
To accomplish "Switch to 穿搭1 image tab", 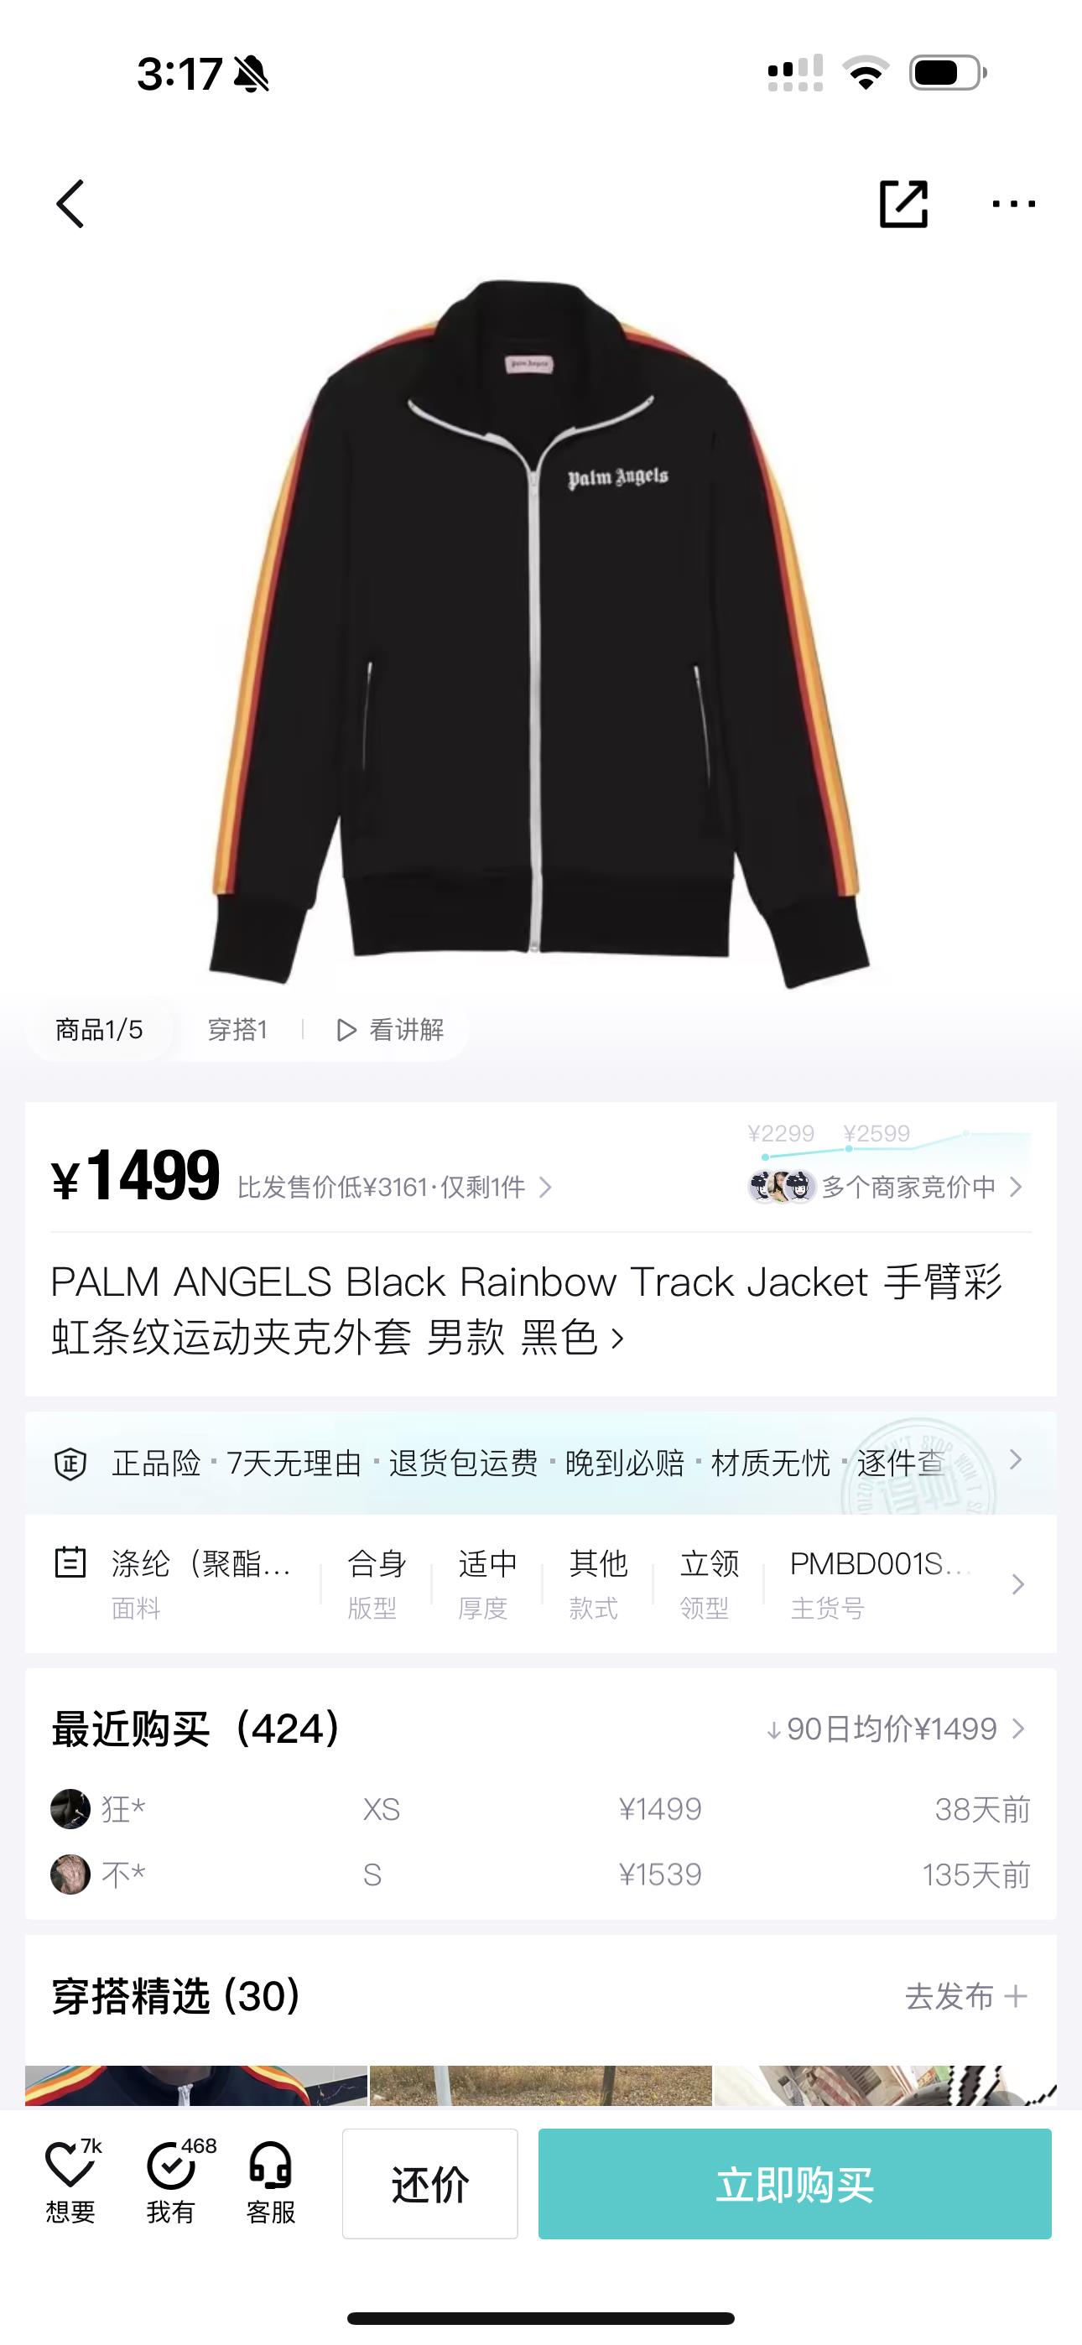I will coord(237,1030).
